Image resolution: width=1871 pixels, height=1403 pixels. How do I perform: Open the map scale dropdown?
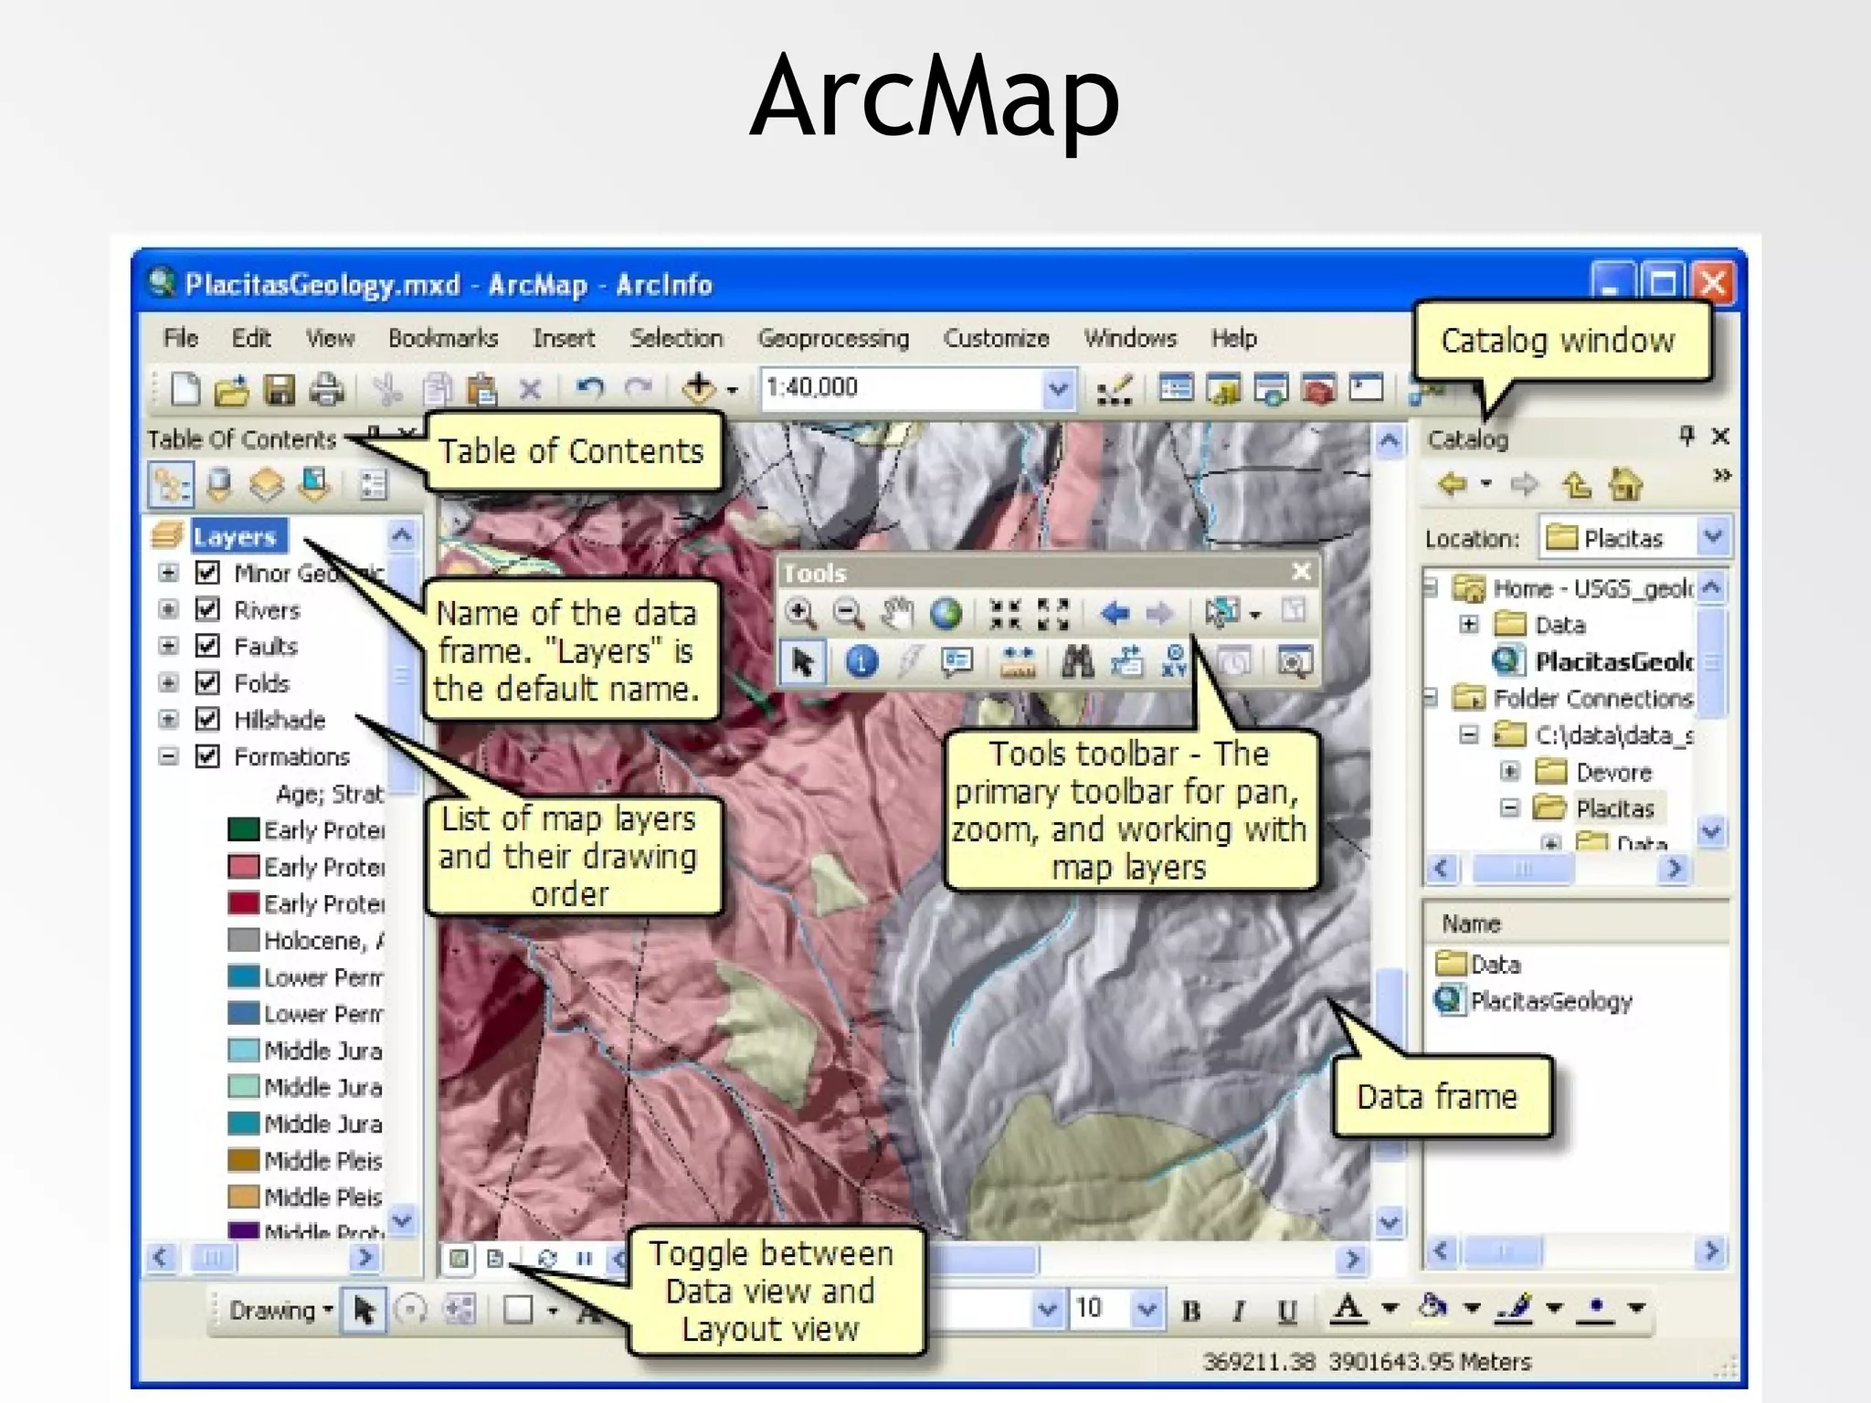(x=1058, y=389)
